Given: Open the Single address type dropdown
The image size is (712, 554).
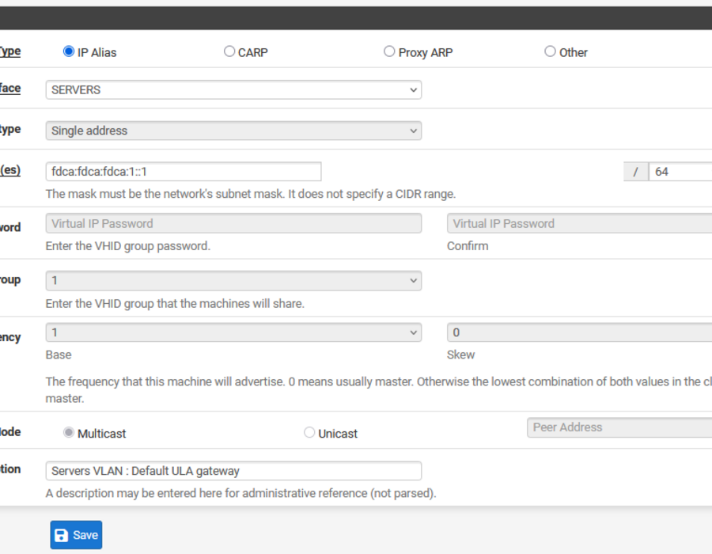Looking at the screenshot, I should pos(233,131).
